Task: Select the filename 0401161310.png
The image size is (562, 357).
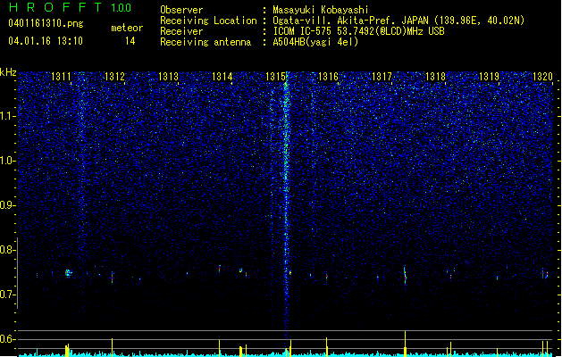Action: 46,23
